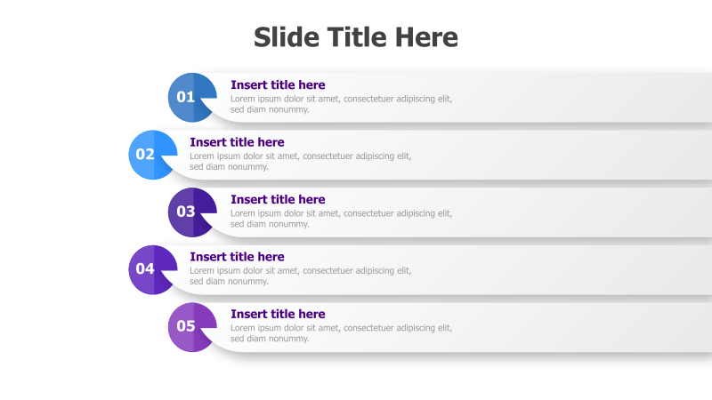Select the violet 04 circle badge

pyautogui.click(x=152, y=269)
